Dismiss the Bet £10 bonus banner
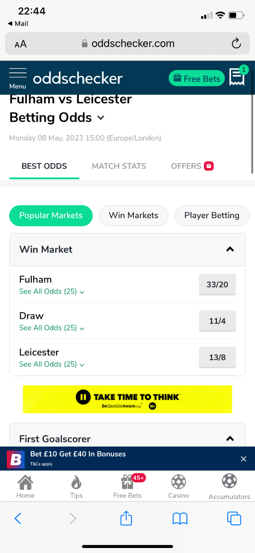Screen dimensions: 255x553 point(243,459)
